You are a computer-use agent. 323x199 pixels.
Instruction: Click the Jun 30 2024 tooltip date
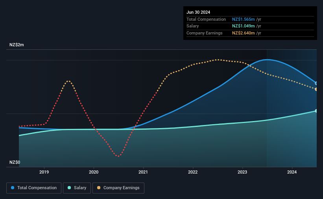pos(198,12)
